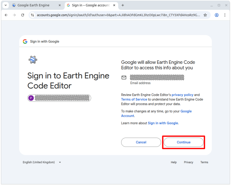Viewport: 231px width, 186px height.
Task: Open the Terms of Service link
Action: point(134,99)
